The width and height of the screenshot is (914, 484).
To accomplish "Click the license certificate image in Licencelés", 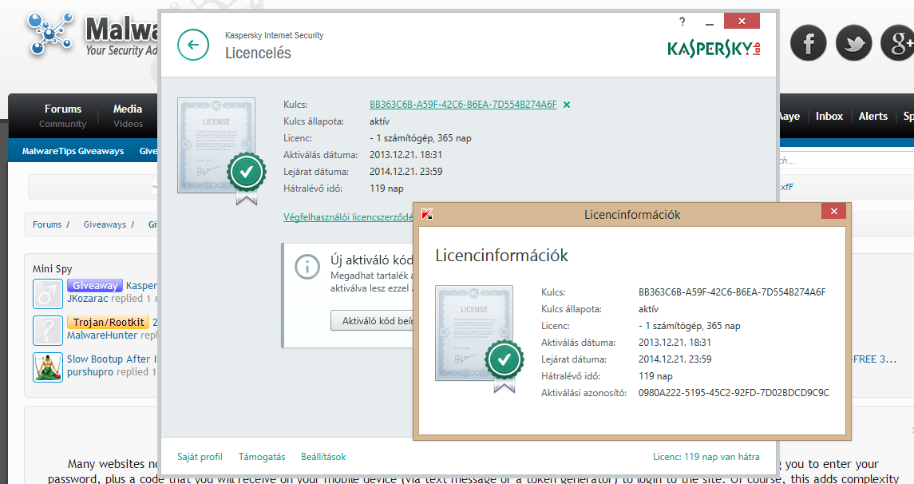I will pyautogui.click(x=221, y=150).
